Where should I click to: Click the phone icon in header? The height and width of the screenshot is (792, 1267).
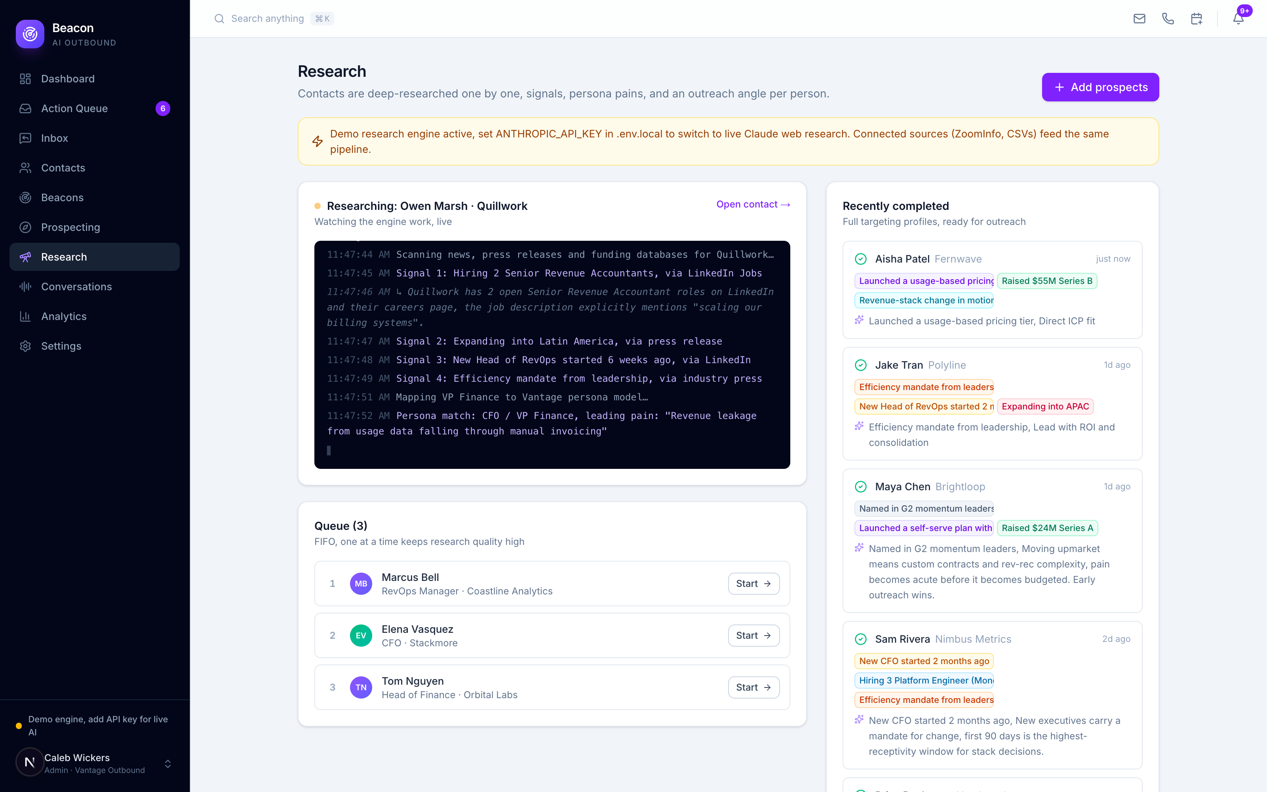pyautogui.click(x=1168, y=19)
